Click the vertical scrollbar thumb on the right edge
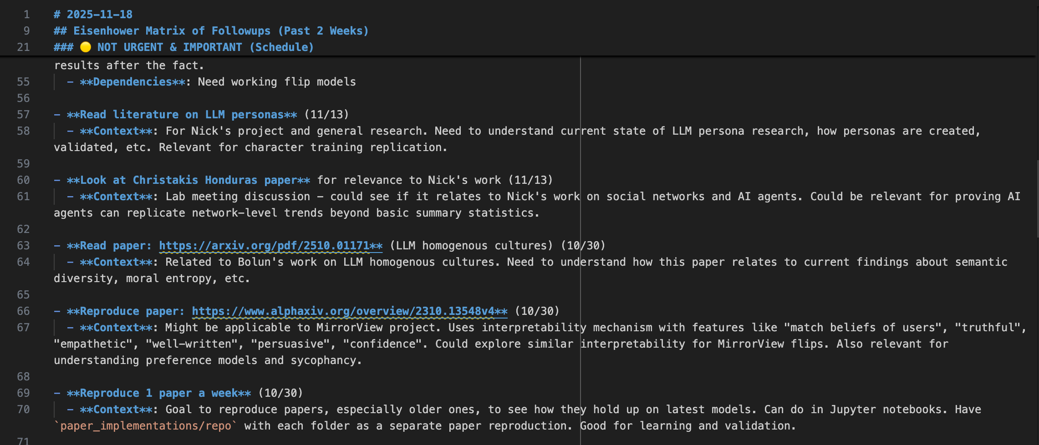 click(1037, 198)
